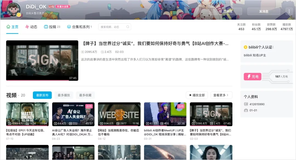Click the 播放数 4797.1万 stat
This screenshot has width=296, height=160.
point(287,27)
